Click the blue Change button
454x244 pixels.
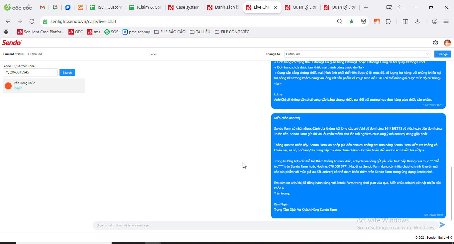[x=442, y=54]
